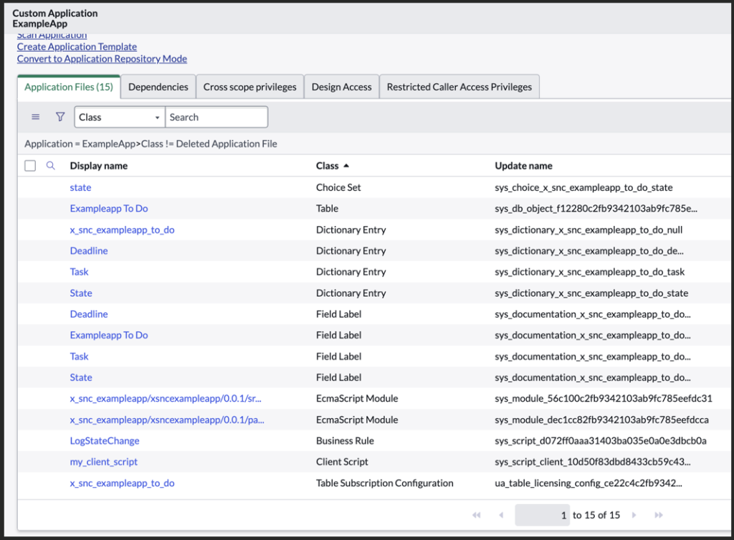This screenshot has height=540, width=734.
Task: Sort by the Display name column
Action: (x=99, y=166)
